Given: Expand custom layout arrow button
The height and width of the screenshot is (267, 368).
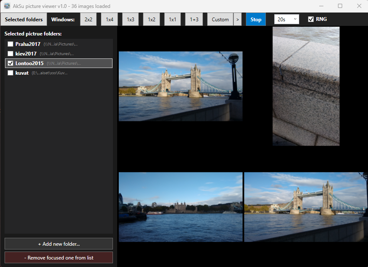Looking at the screenshot, I should point(238,20).
